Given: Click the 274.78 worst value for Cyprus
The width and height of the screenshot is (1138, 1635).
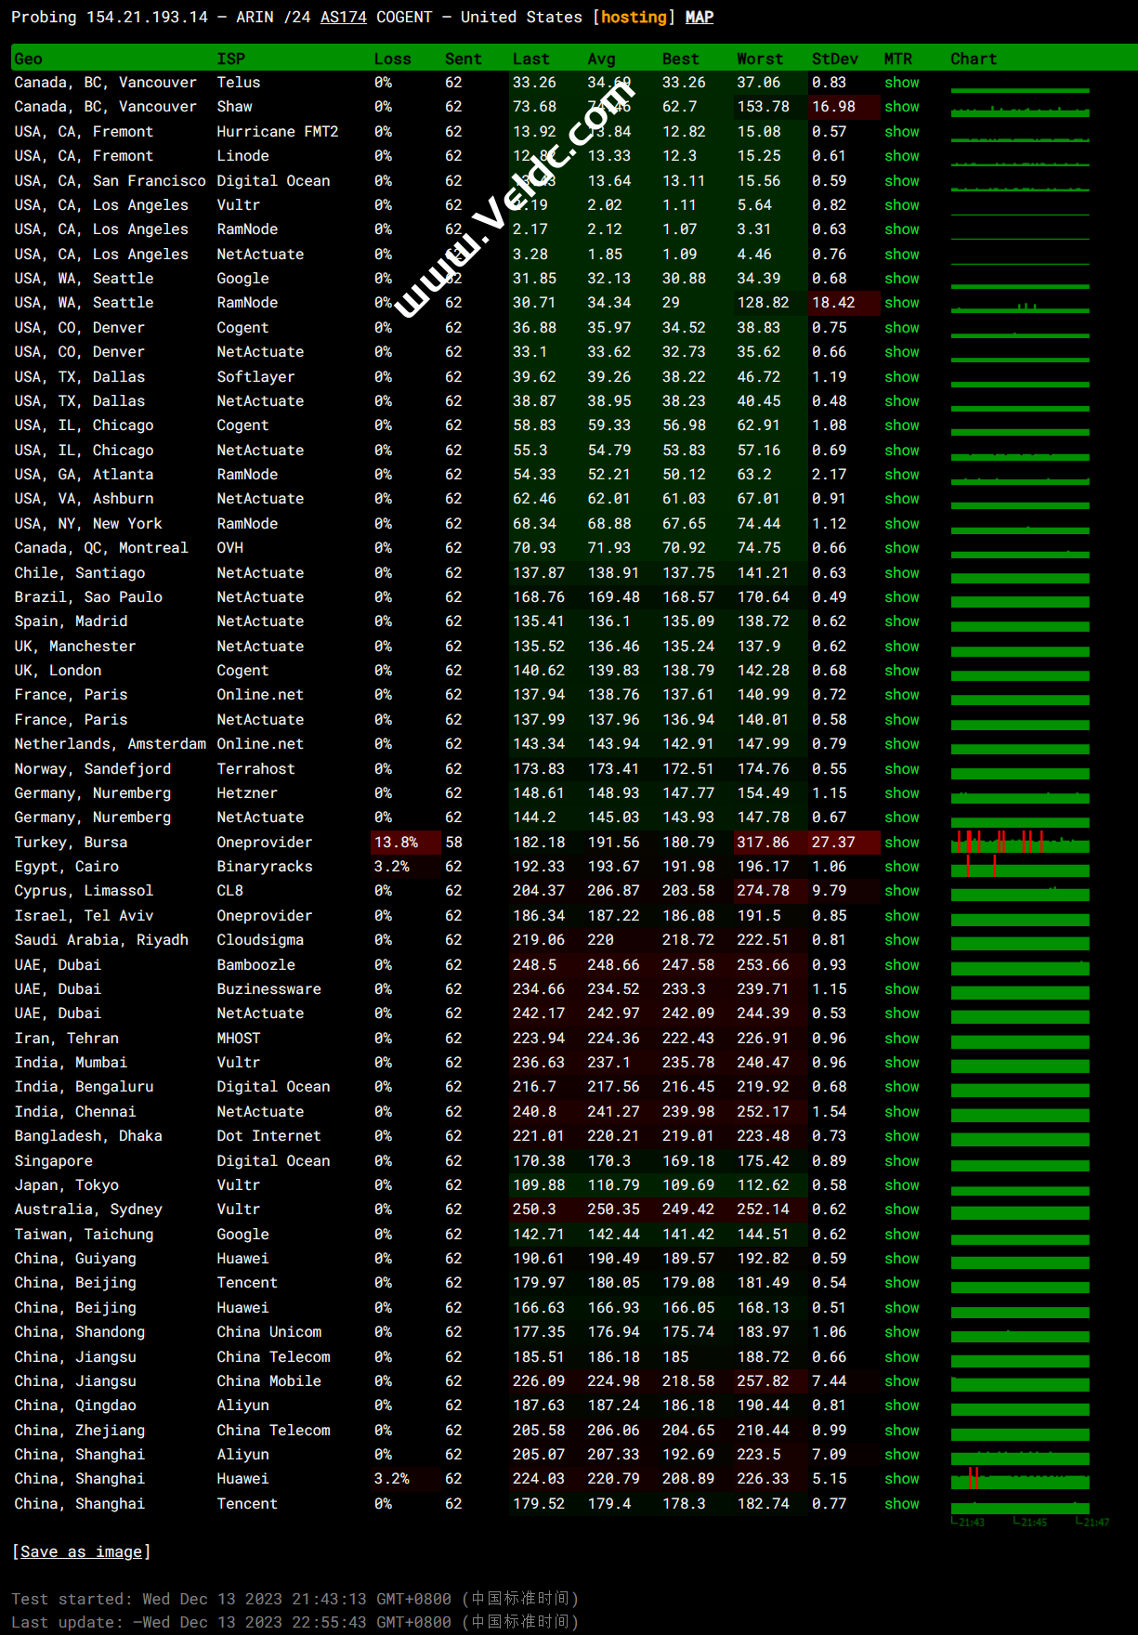Looking at the screenshot, I should click(x=763, y=891).
